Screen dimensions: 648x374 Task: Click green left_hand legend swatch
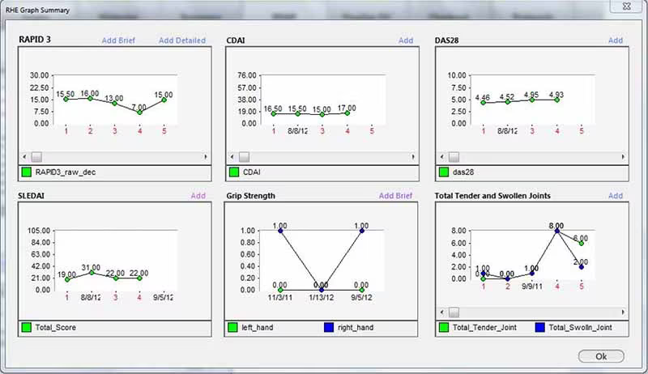[232, 327]
